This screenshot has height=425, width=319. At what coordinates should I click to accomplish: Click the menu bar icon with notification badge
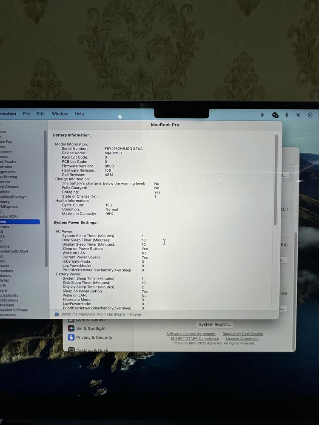click(x=275, y=115)
